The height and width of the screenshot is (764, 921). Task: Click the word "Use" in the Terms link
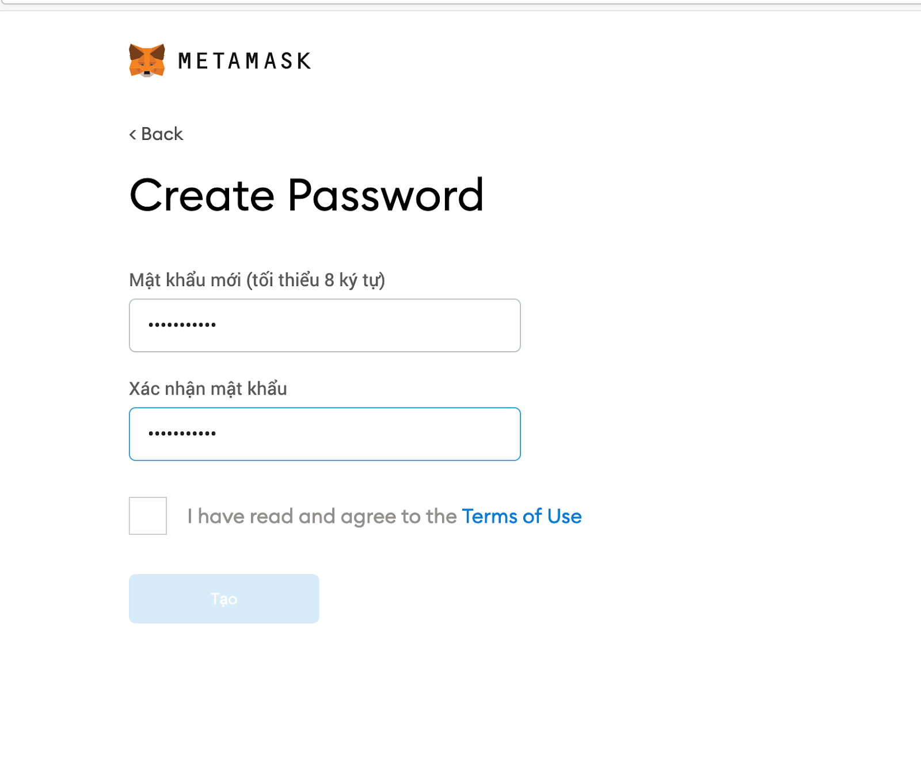pyautogui.click(x=564, y=516)
